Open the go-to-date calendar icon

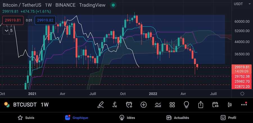point(215,105)
